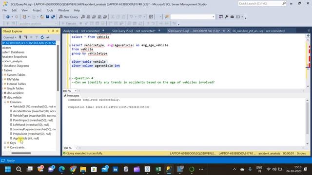
Task: Open the wrench Properties icon in toolbar
Action: click(x=226, y=17)
